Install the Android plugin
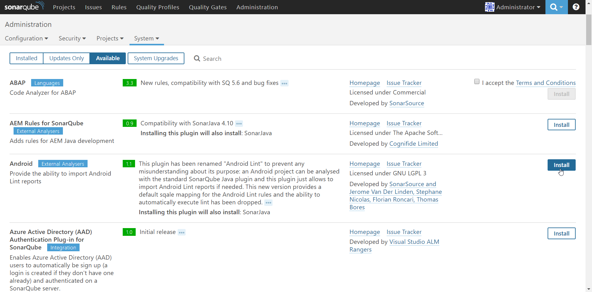The width and height of the screenshot is (592, 292). coord(561,165)
